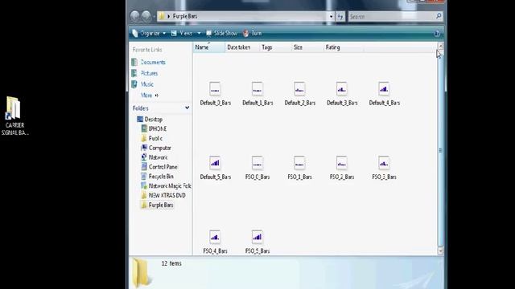Click the Burn toolbar button
Viewport: 515px width, 289px height.
252,33
